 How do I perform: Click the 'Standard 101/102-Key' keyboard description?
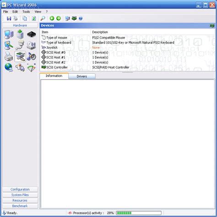click(x=133, y=43)
